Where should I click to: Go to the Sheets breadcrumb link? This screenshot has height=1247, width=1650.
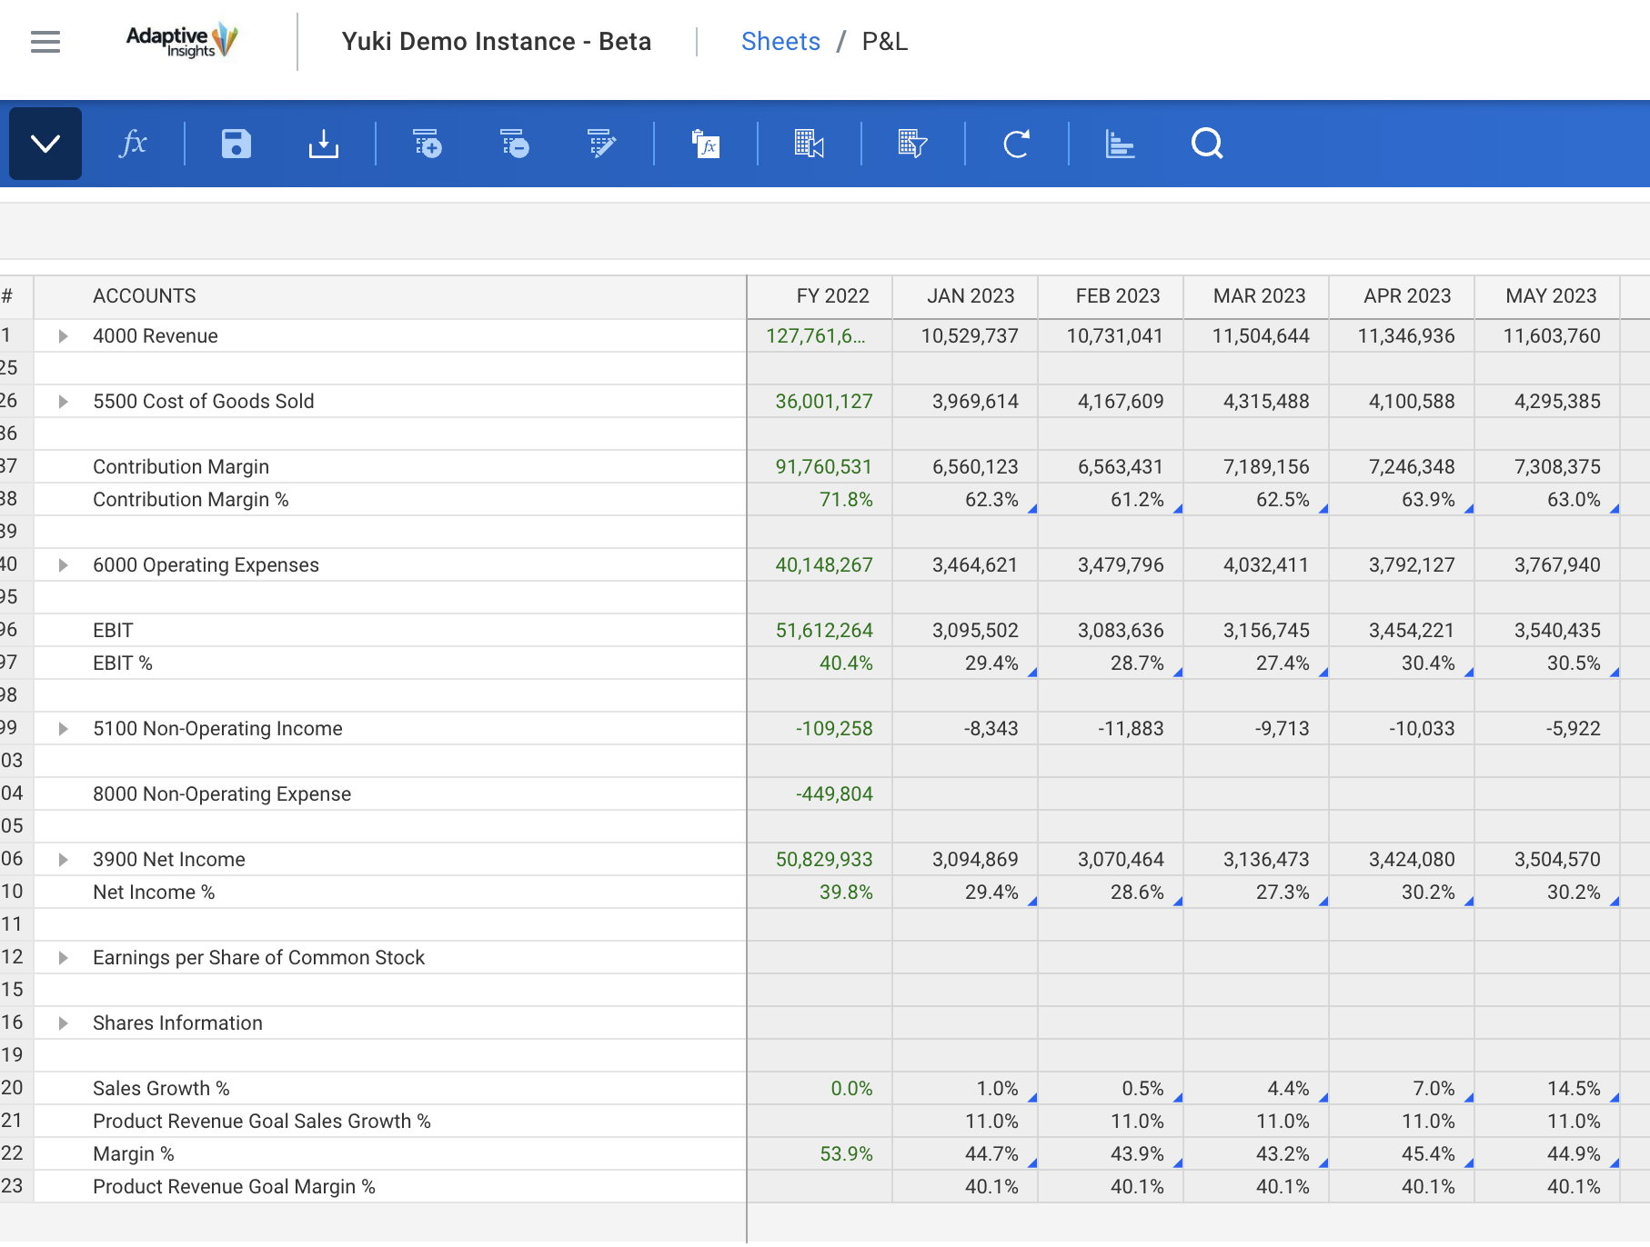(780, 42)
